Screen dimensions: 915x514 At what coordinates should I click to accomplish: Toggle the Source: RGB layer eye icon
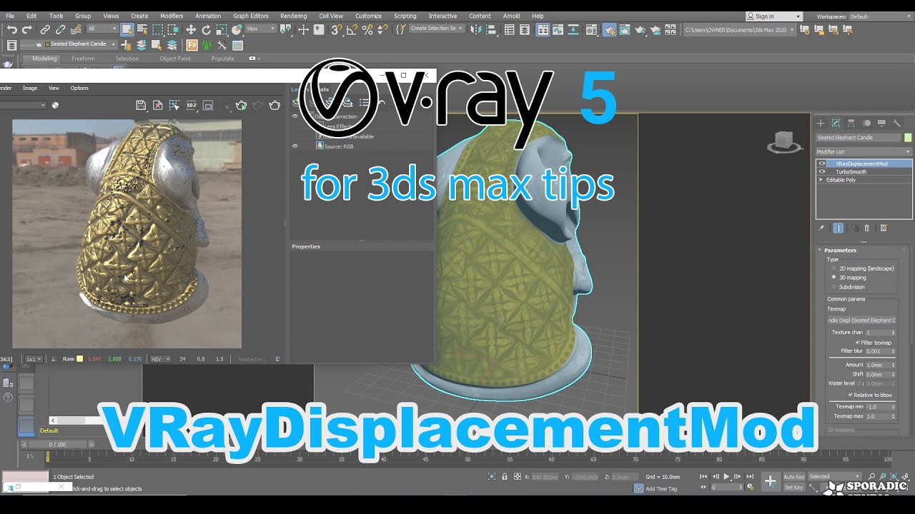[x=295, y=146]
